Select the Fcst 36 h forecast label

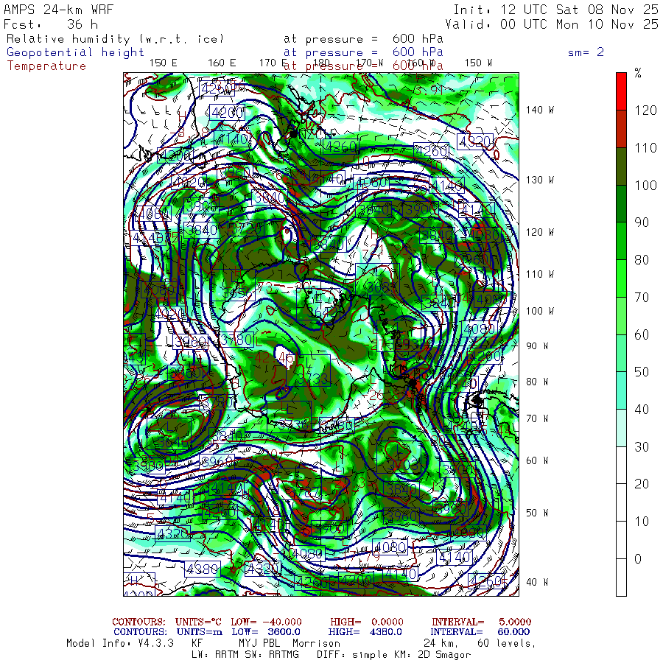tap(52, 24)
